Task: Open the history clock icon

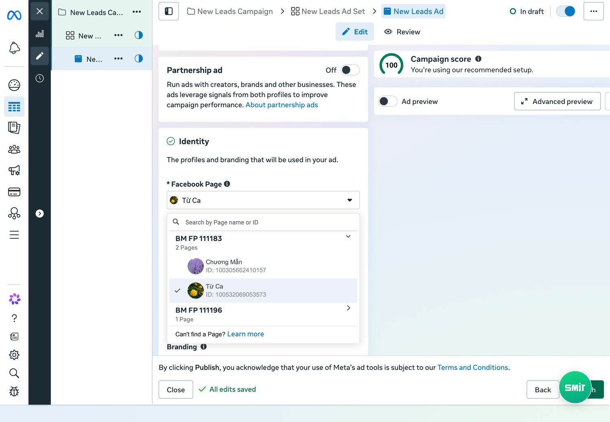Action: (x=39, y=78)
